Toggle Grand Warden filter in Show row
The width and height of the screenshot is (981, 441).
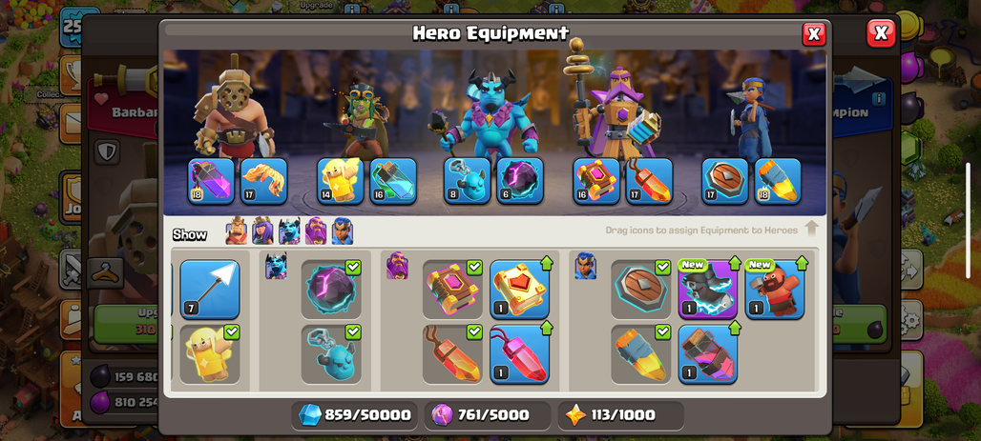316,231
